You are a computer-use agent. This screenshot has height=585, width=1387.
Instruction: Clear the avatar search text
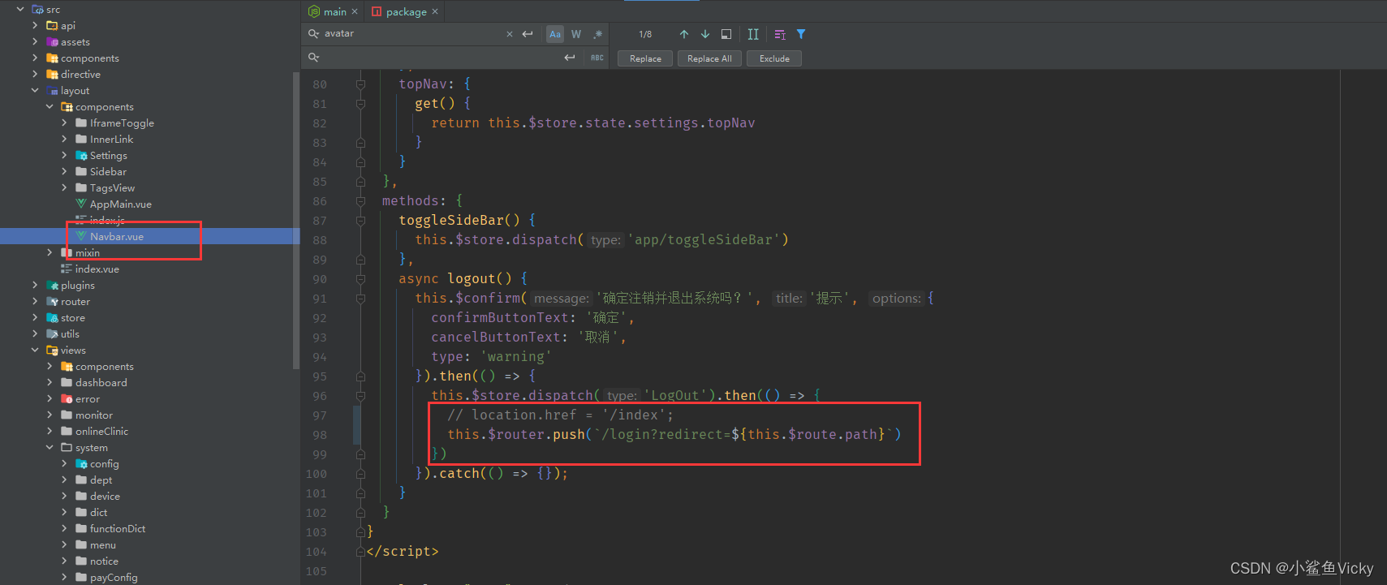pos(510,34)
